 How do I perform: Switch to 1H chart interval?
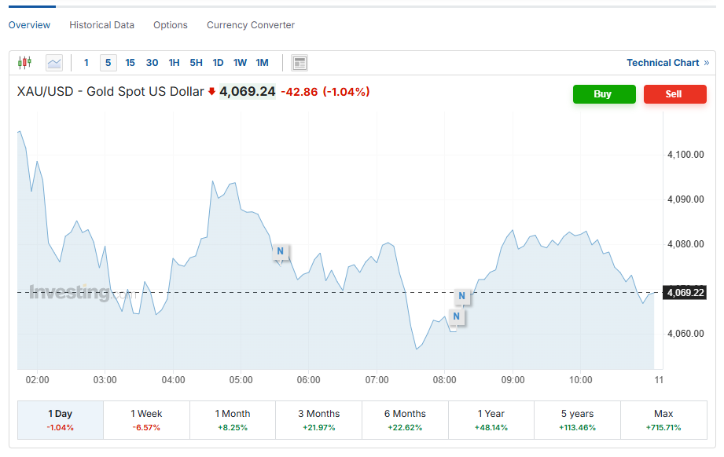point(174,63)
